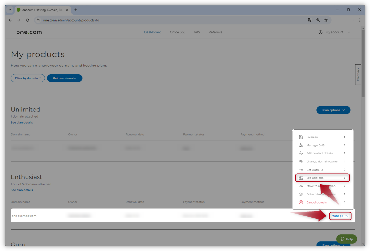Screen dimensions: 370x251
Task: Choose Detach from this plan option
Action: [321, 194]
